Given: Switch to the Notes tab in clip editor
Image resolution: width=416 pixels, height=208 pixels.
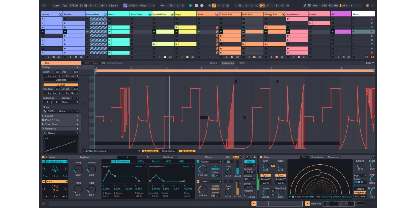Looking at the screenshot, I should pos(213,63).
